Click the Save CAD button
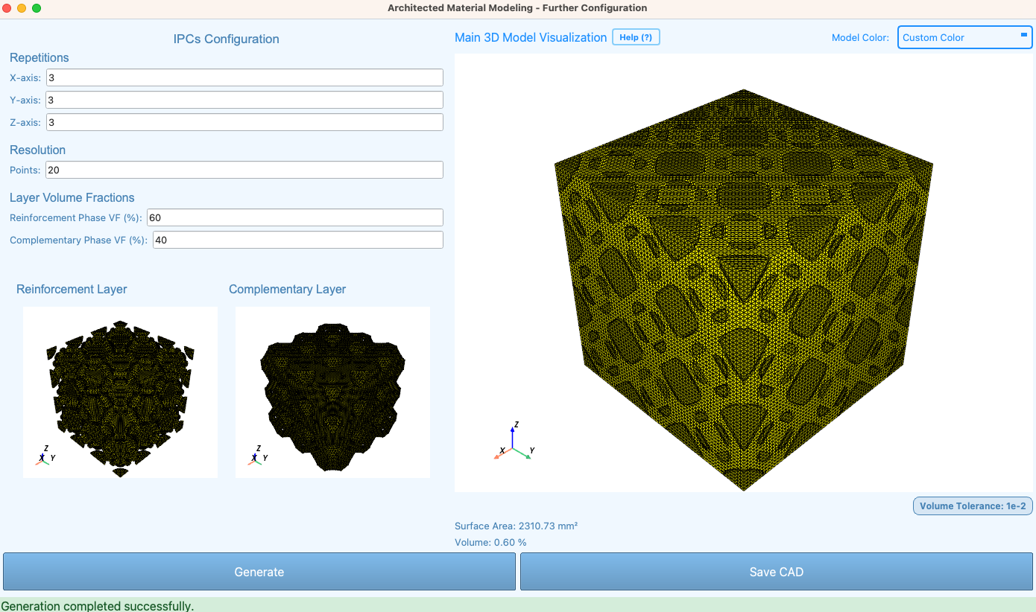This screenshot has width=1036, height=612. click(776, 572)
